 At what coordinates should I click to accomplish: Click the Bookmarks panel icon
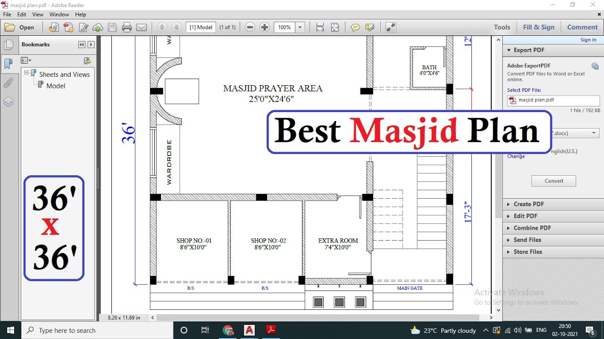[x=8, y=64]
